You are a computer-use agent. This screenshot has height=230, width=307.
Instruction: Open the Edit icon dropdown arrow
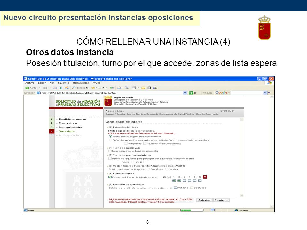tap(138, 88)
